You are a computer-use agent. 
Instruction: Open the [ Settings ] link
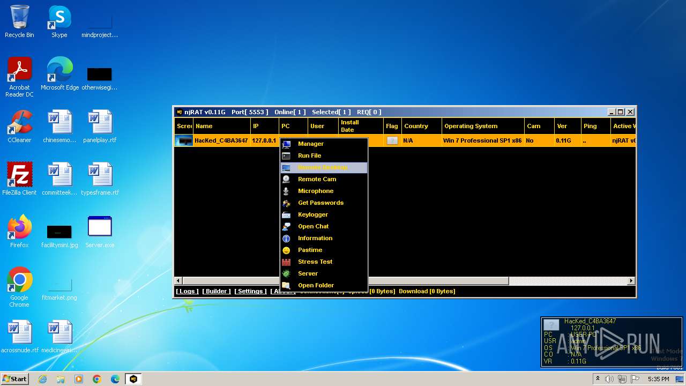(x=250, y=291)
